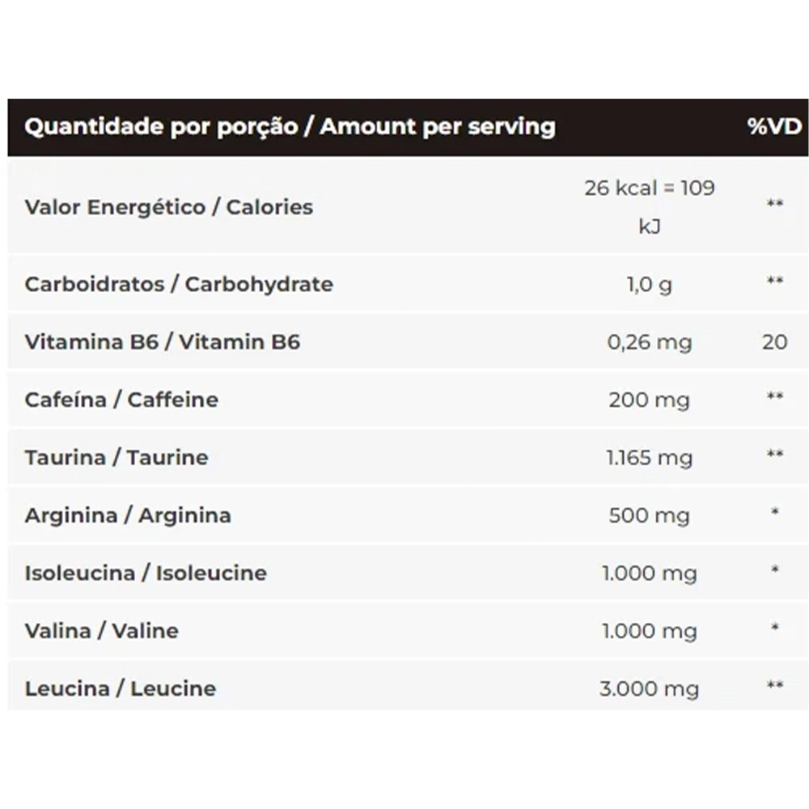The image size is (809, 809).
Task: Select the Vitamina B6 / Vitamin B6 label
Action: click(x=163, y=342)
